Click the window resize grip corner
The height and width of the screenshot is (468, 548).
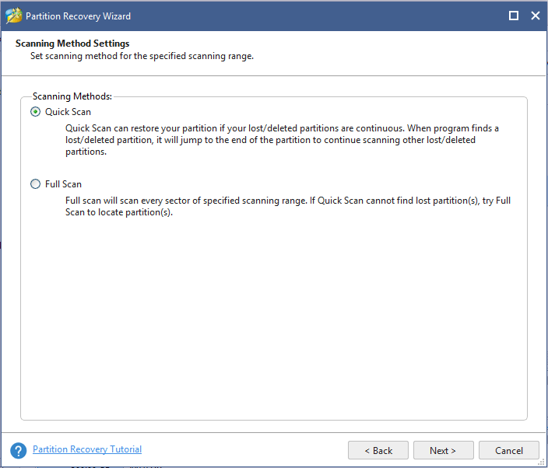(542, 463)
